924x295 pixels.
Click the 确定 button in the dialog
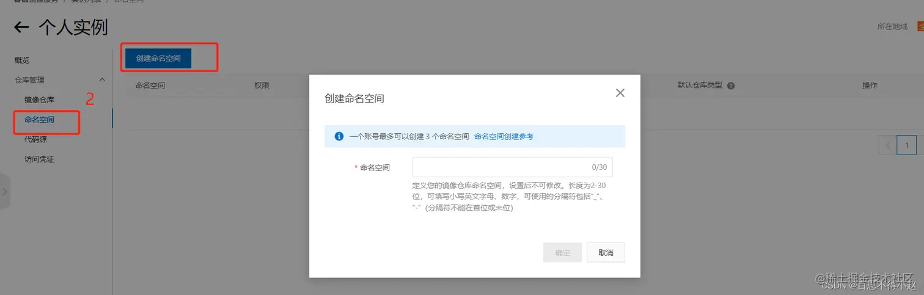point(562,252)
